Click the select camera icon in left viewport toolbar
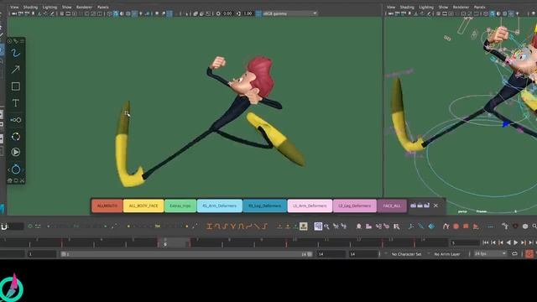 pos(13,13)
